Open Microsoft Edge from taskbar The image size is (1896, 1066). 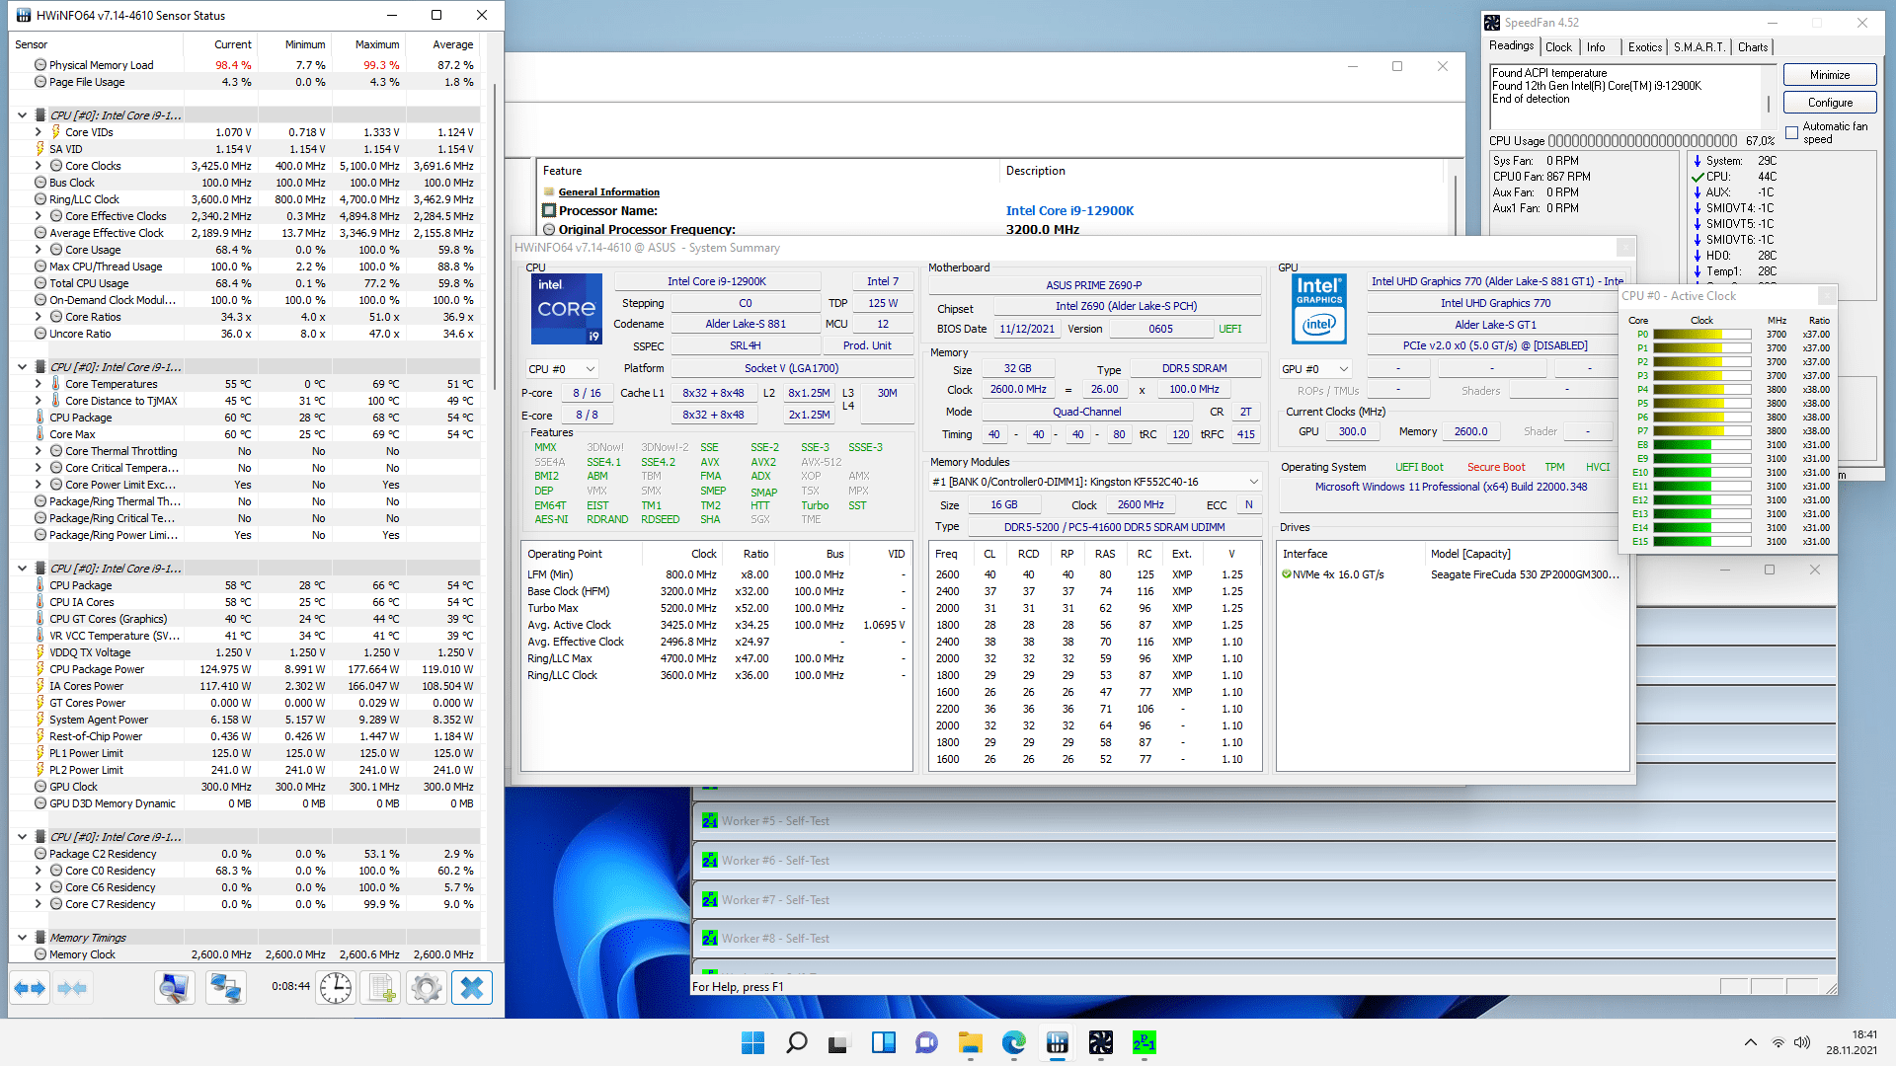pos(1013,1042)
